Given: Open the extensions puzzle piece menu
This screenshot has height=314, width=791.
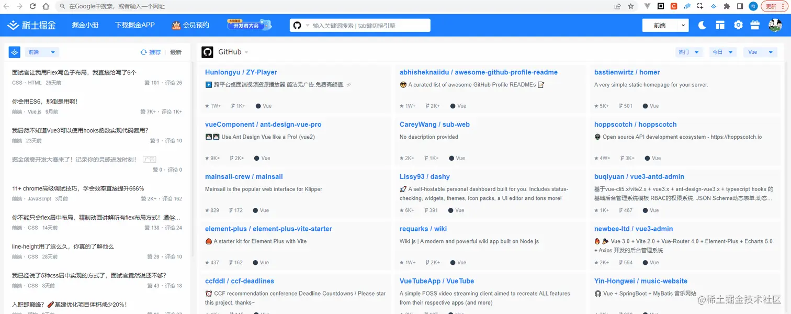Looking at the screenshot, I should [727, 6].
